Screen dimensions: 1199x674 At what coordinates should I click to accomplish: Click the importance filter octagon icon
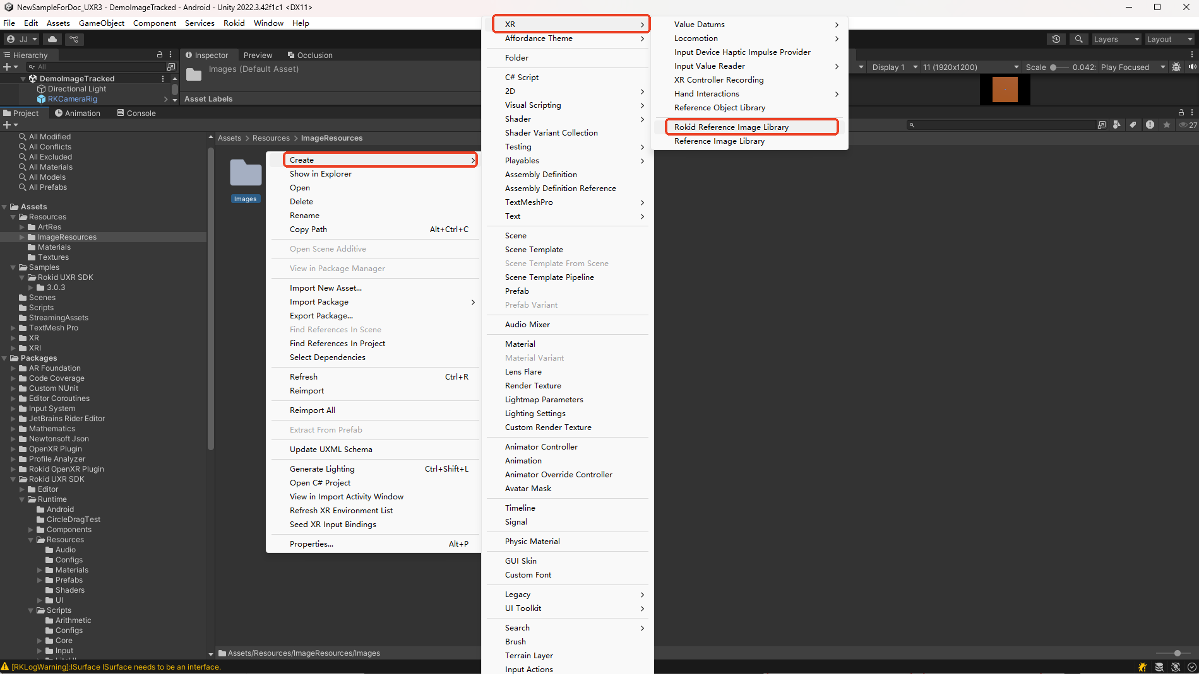1150,124
